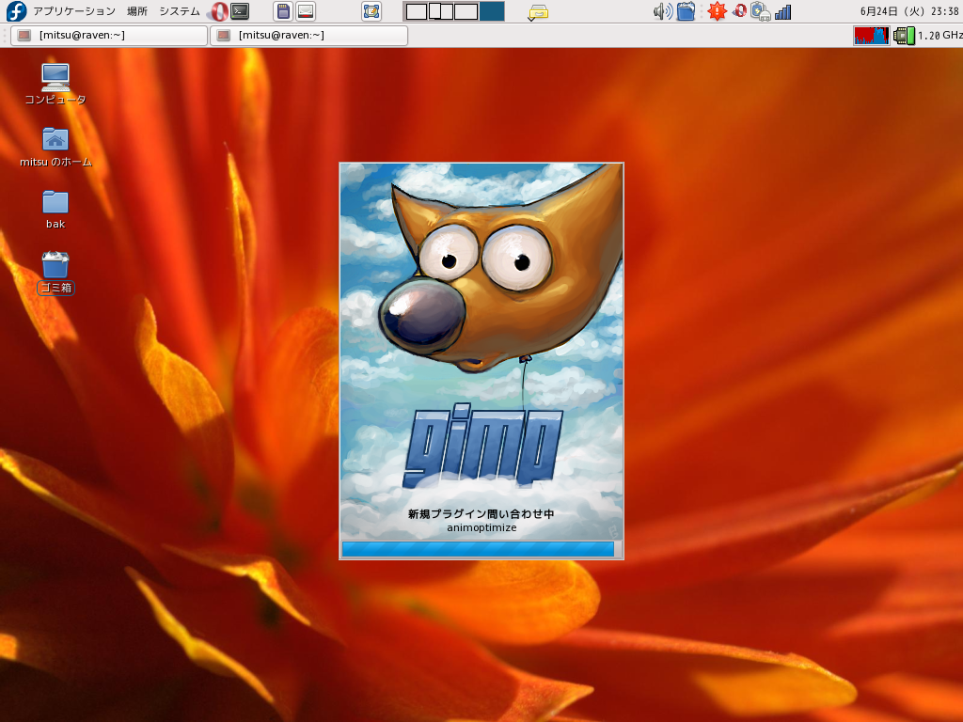Select the first mitsu@raven terminal window button
The width and height of the screenshot is (963, 722).
[108, 36]
